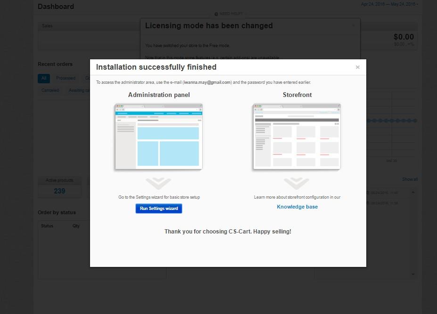This screenshot has height=314, width=437.
Task: Open the Need Help link on dashboard
Action: pyautogui.click(x=229, y=14)
